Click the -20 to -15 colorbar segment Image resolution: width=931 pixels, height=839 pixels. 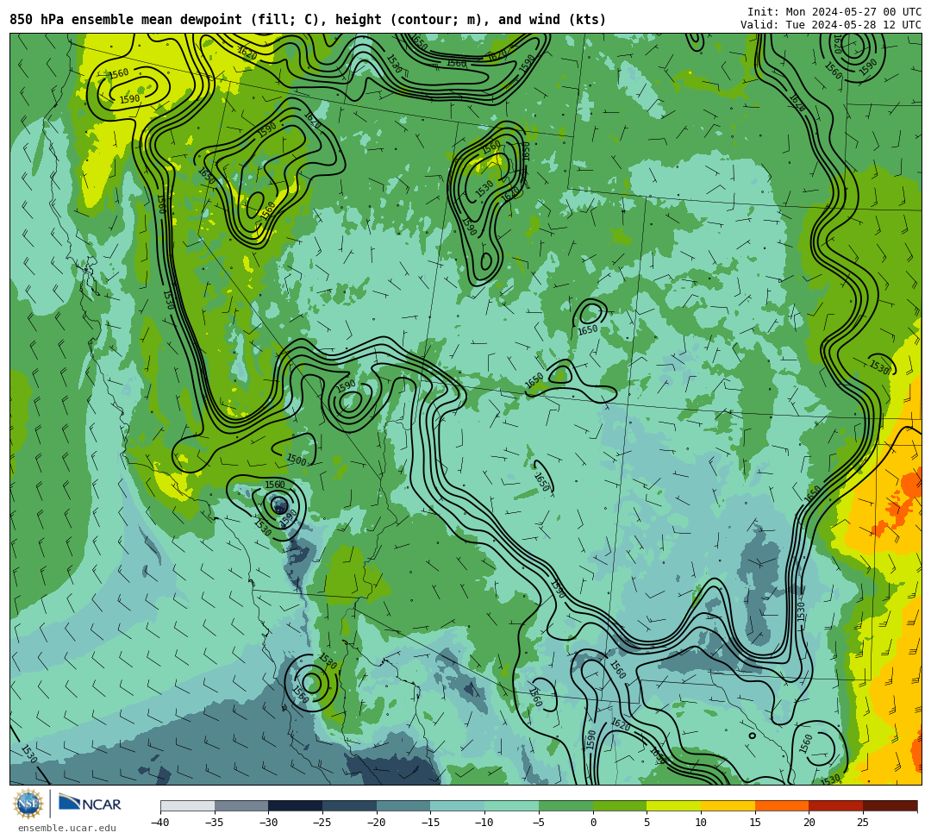click(403, 805)
